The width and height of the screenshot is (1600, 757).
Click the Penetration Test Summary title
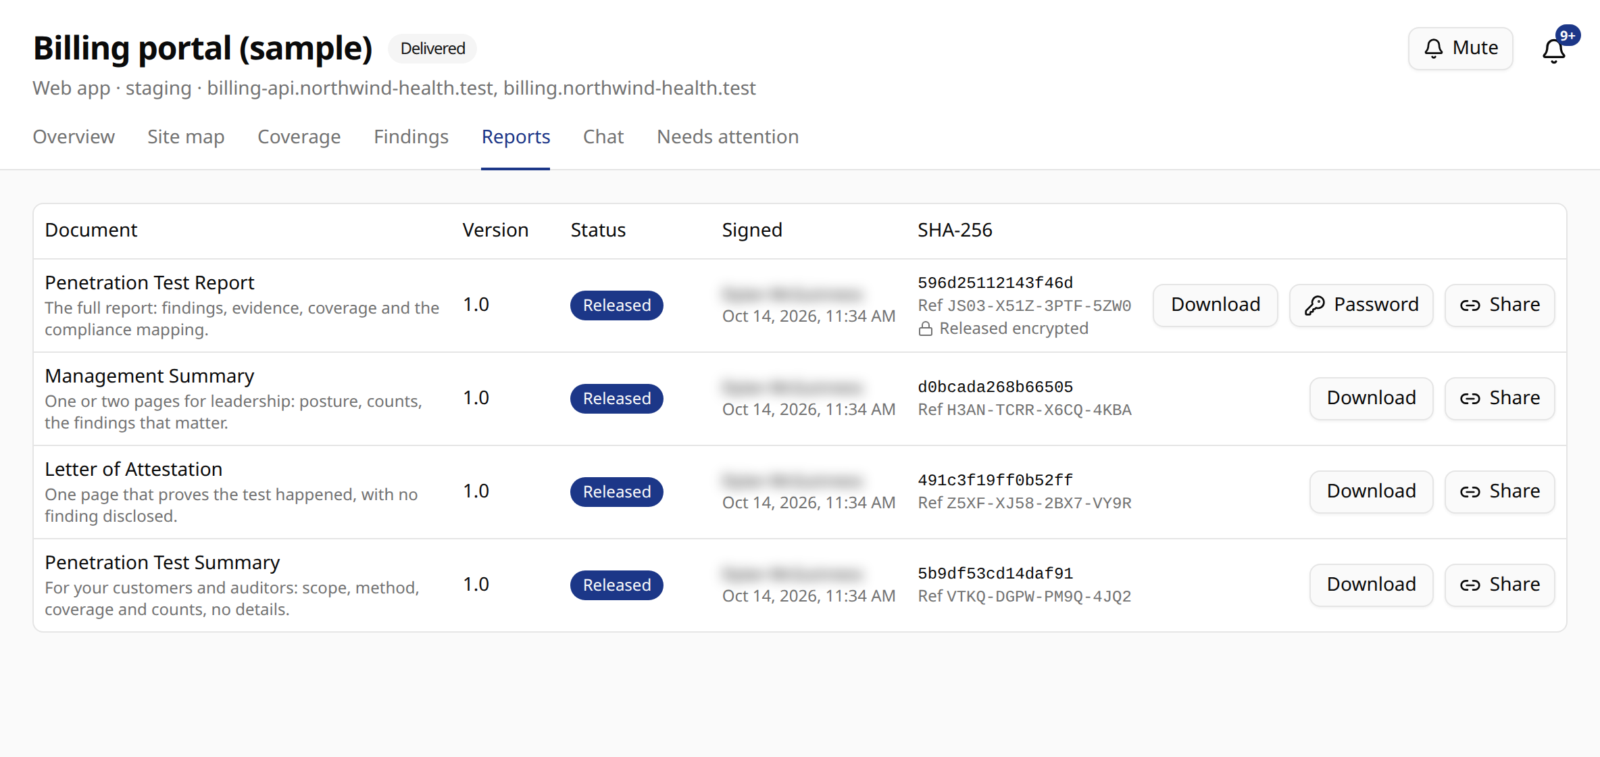tap(162, 562)
